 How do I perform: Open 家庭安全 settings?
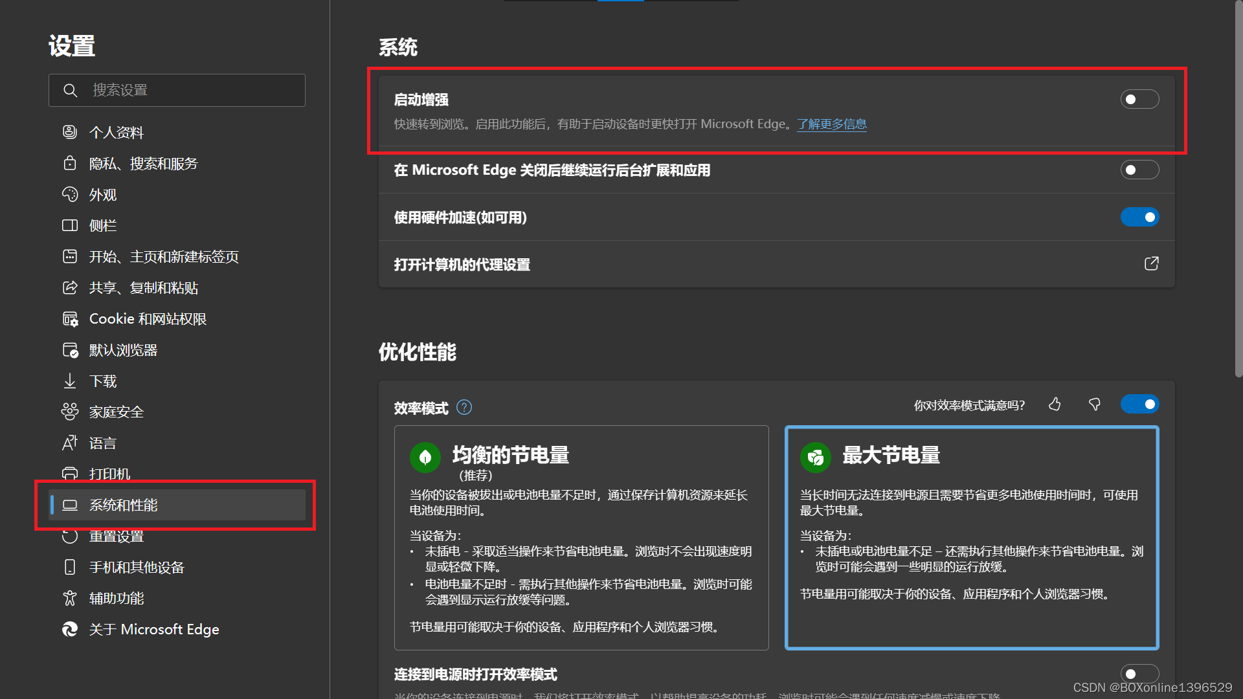(177, 412)
